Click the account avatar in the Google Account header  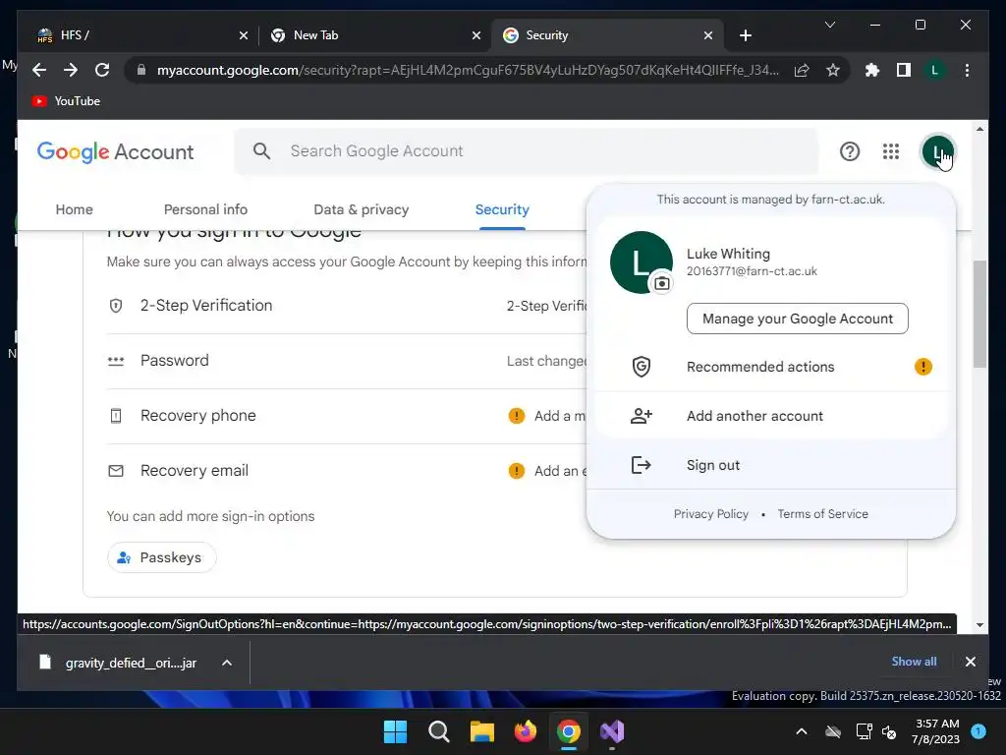tap(938, 152)
